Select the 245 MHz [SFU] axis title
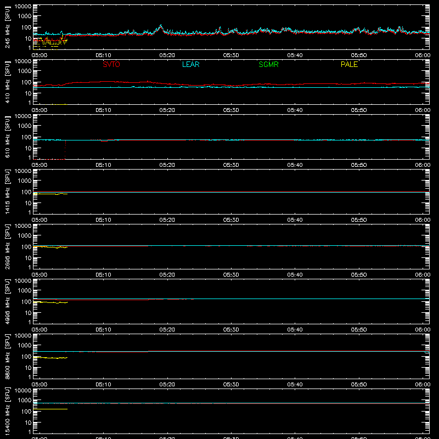The width and height of the screenshot is (439, 439). coord(7,28)
